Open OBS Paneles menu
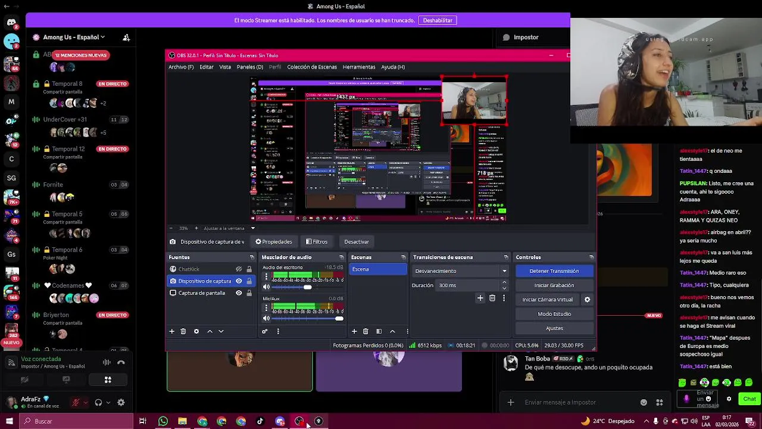The image size is (762, 429). (249, 67)
